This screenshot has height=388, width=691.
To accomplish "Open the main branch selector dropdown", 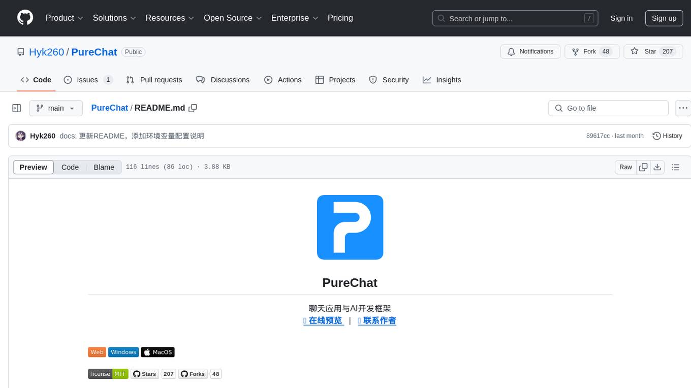I will tap(56, 108).
